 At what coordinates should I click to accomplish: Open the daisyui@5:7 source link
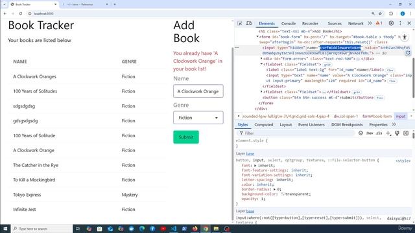coord(399,219)
